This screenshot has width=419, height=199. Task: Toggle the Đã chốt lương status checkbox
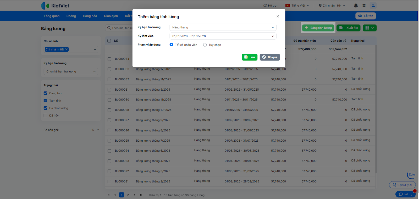point(46,108)
